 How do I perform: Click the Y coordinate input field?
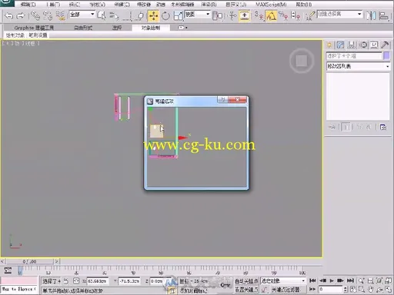(129, 281)
